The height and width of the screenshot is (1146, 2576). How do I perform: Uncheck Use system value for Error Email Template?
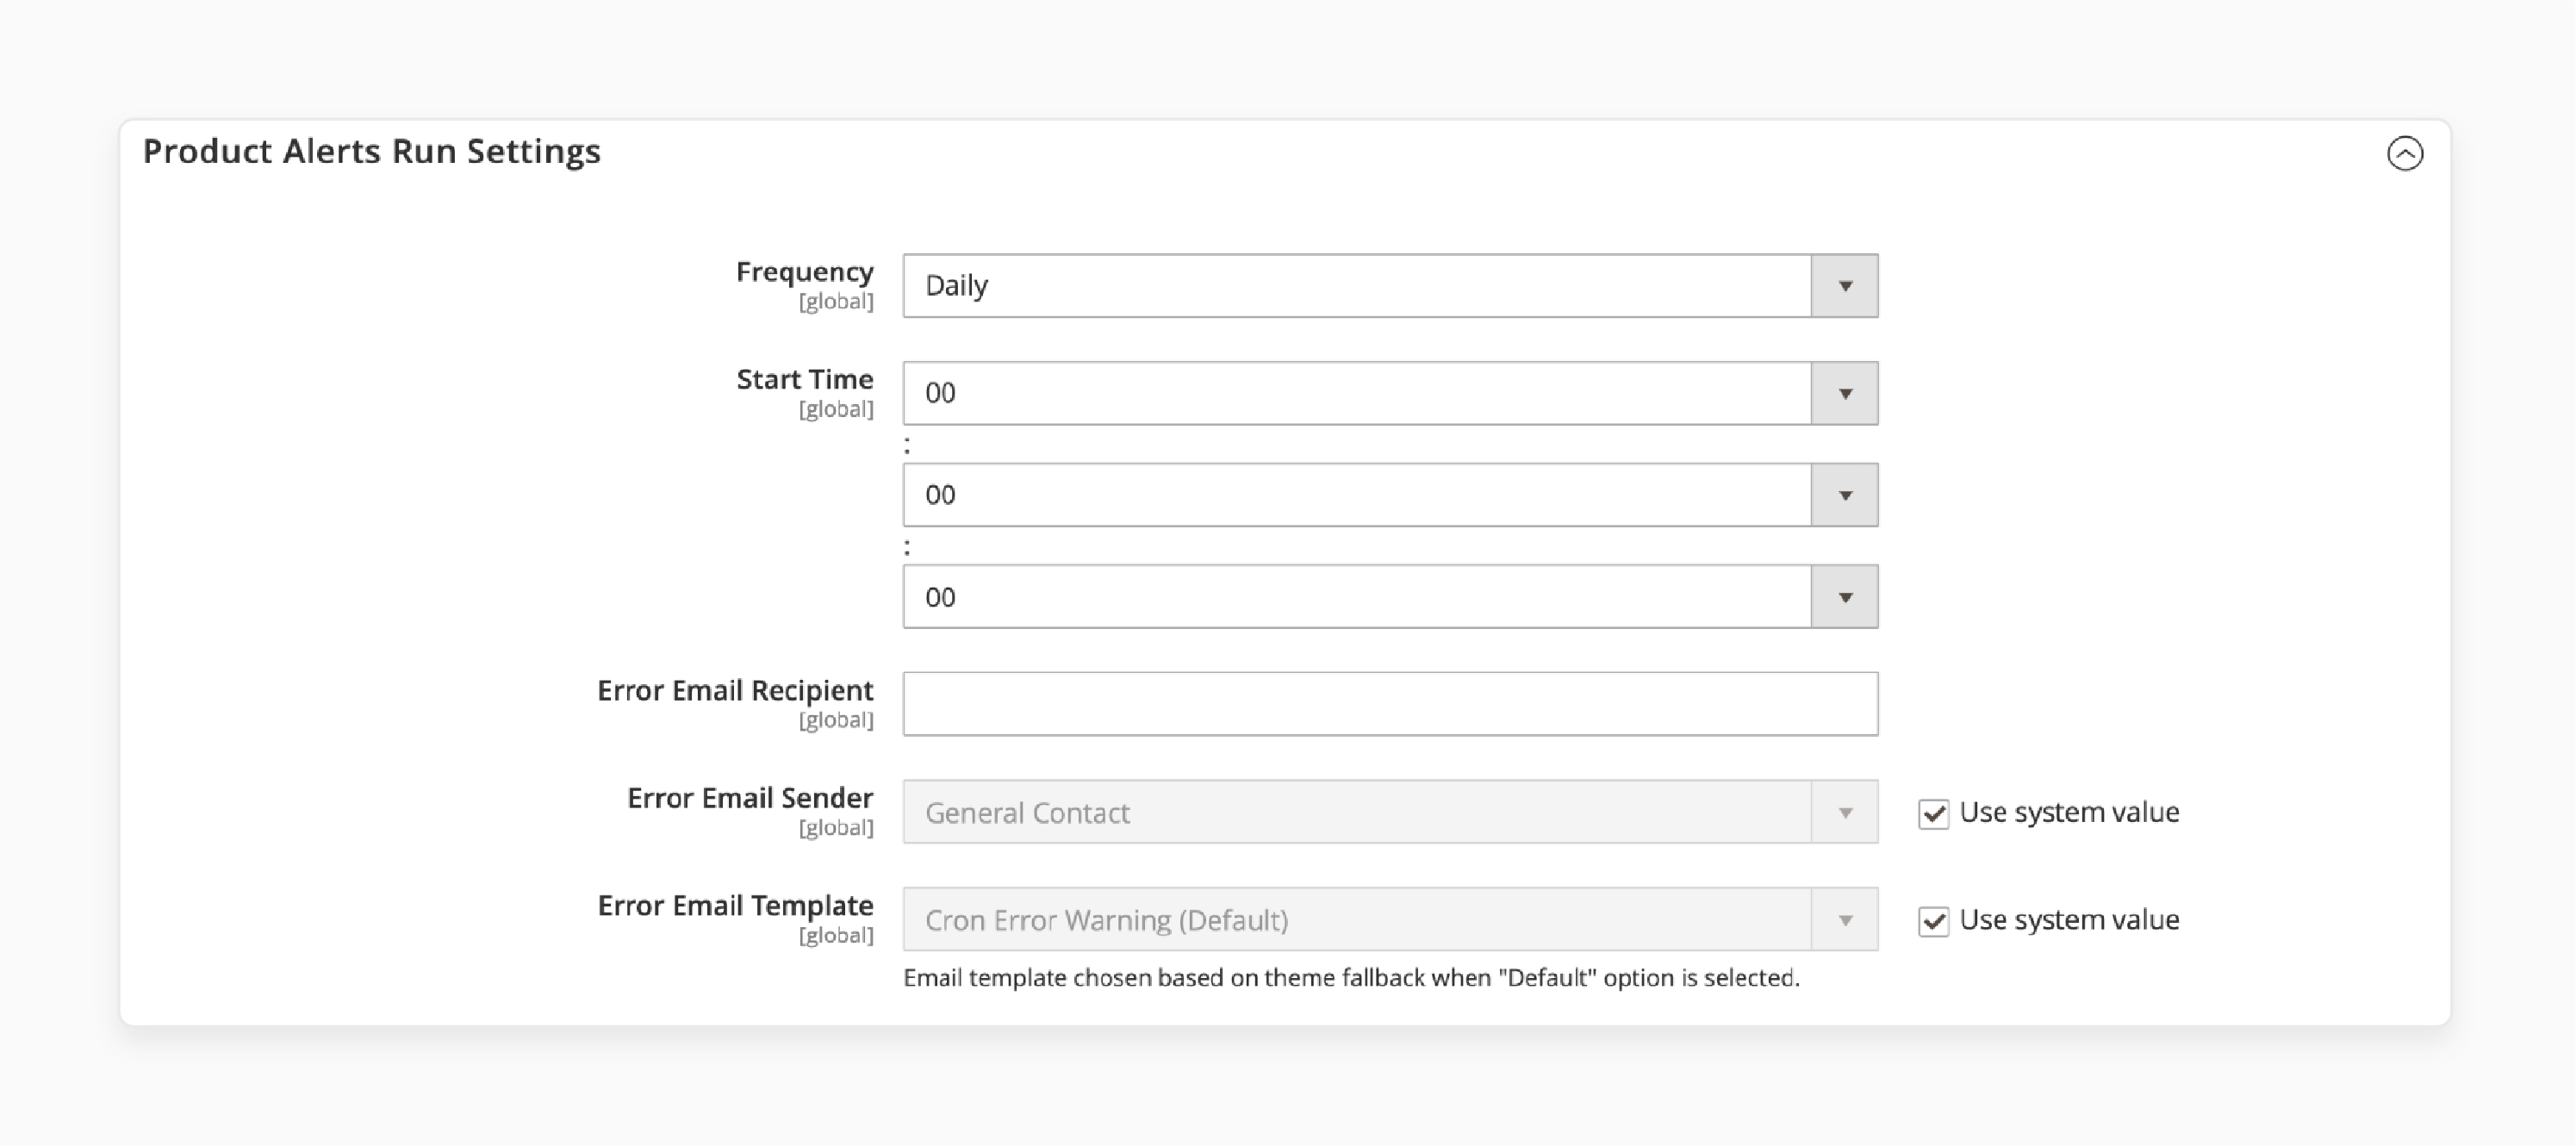pos(1933,921)
